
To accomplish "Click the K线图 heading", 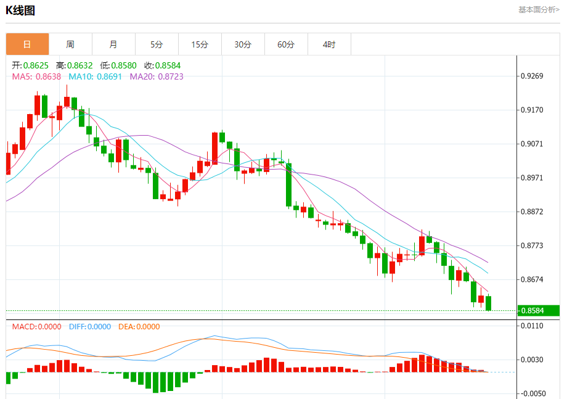I will (20, 10).
